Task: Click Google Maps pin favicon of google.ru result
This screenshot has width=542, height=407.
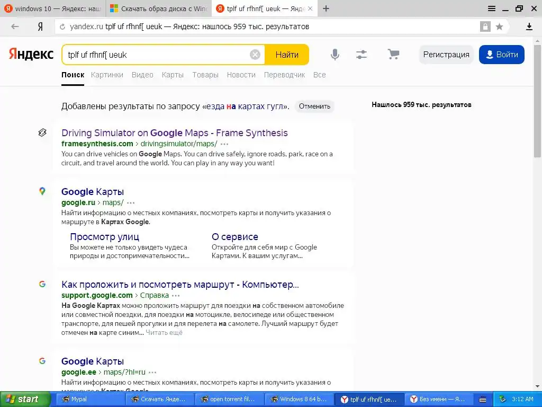Action: 42,191
